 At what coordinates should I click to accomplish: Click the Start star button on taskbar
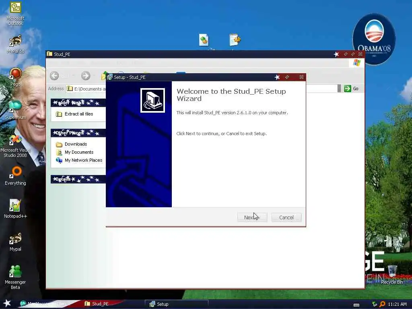point(7,303)
